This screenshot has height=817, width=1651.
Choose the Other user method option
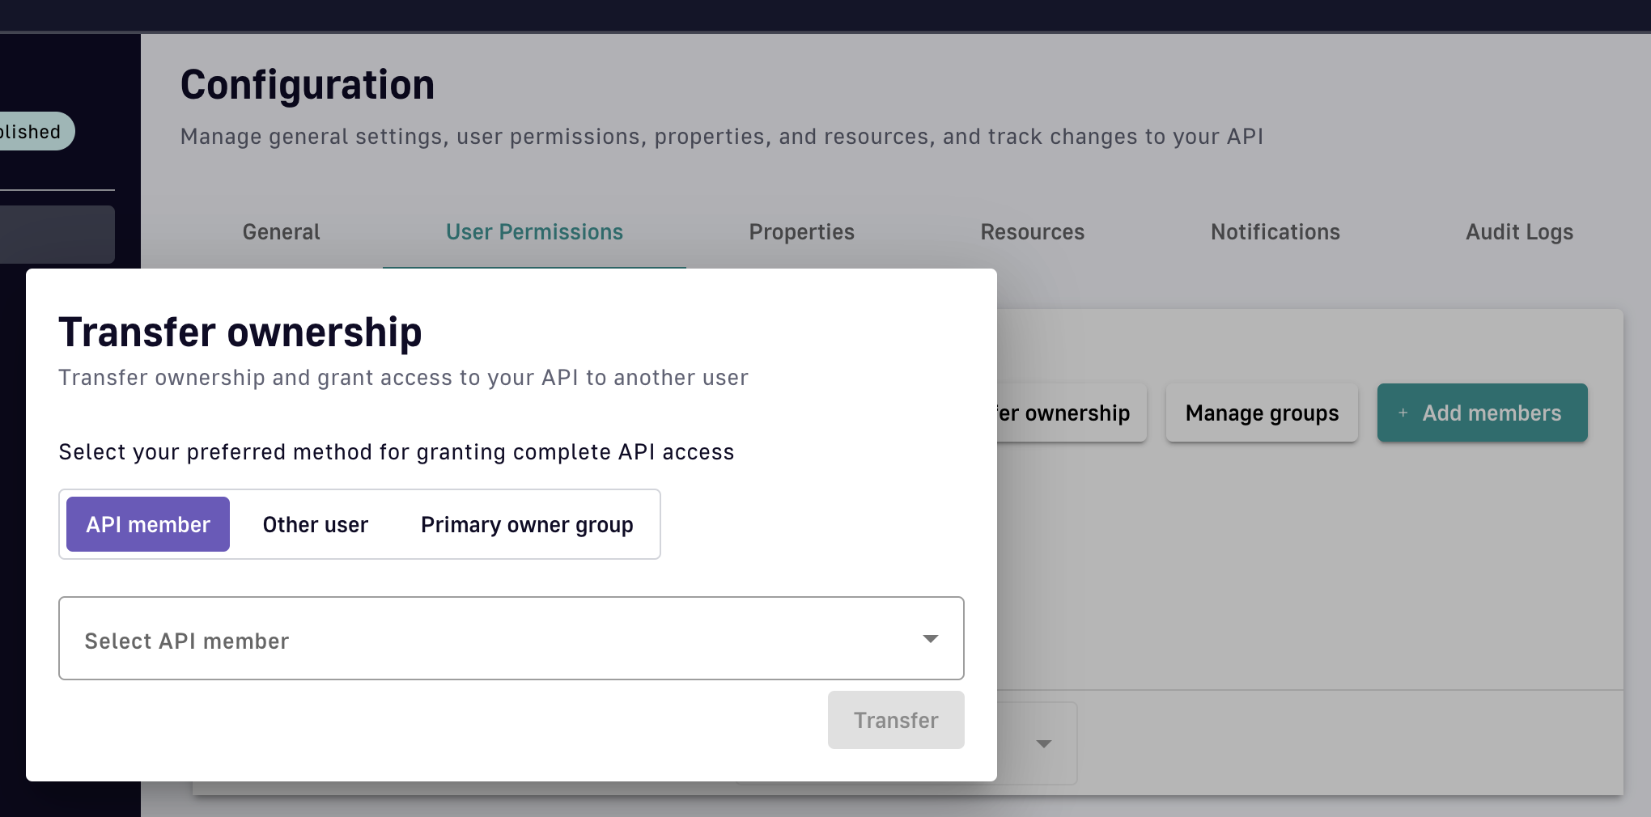pos(315,525)
